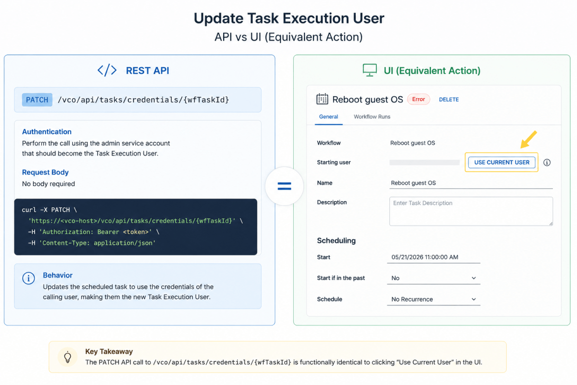The width and height of the screenshot is (577, 385).
Task: Click the Behavior heading text
Action: tap(58, 275)
